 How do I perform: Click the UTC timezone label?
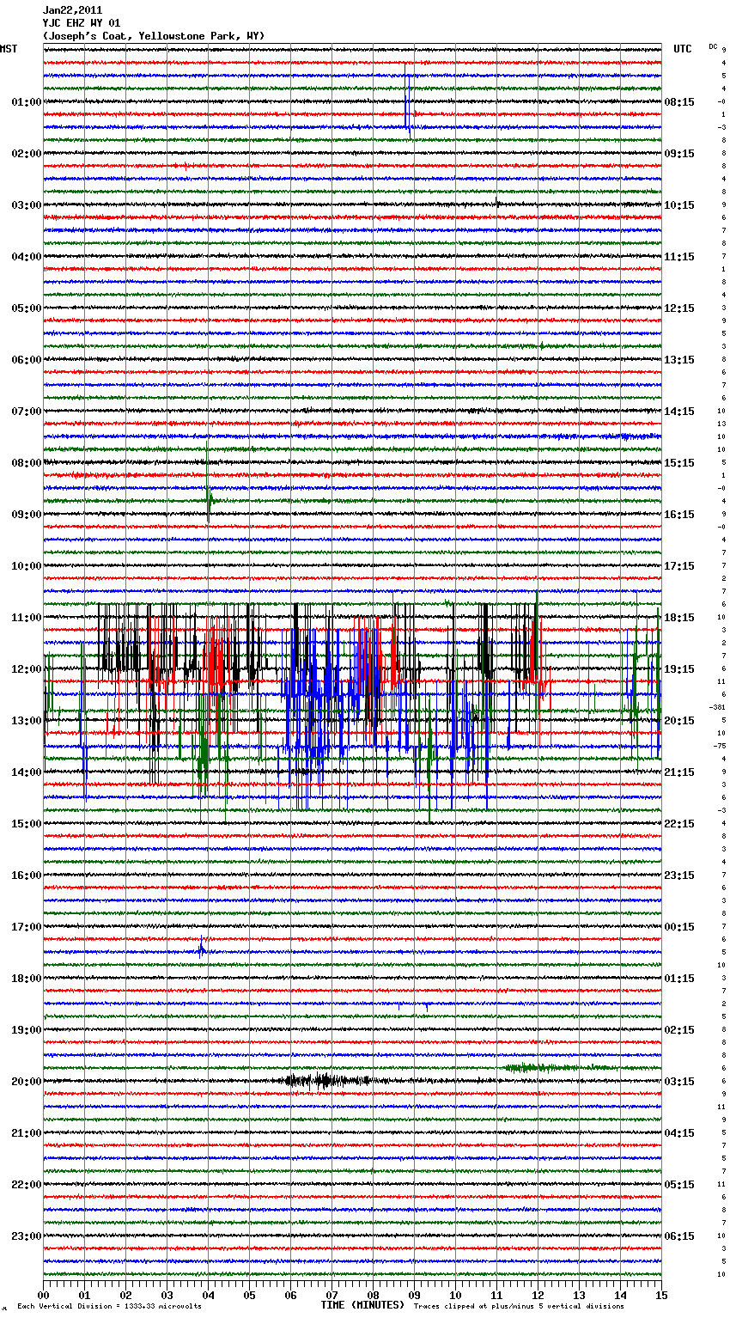(682, 49)
